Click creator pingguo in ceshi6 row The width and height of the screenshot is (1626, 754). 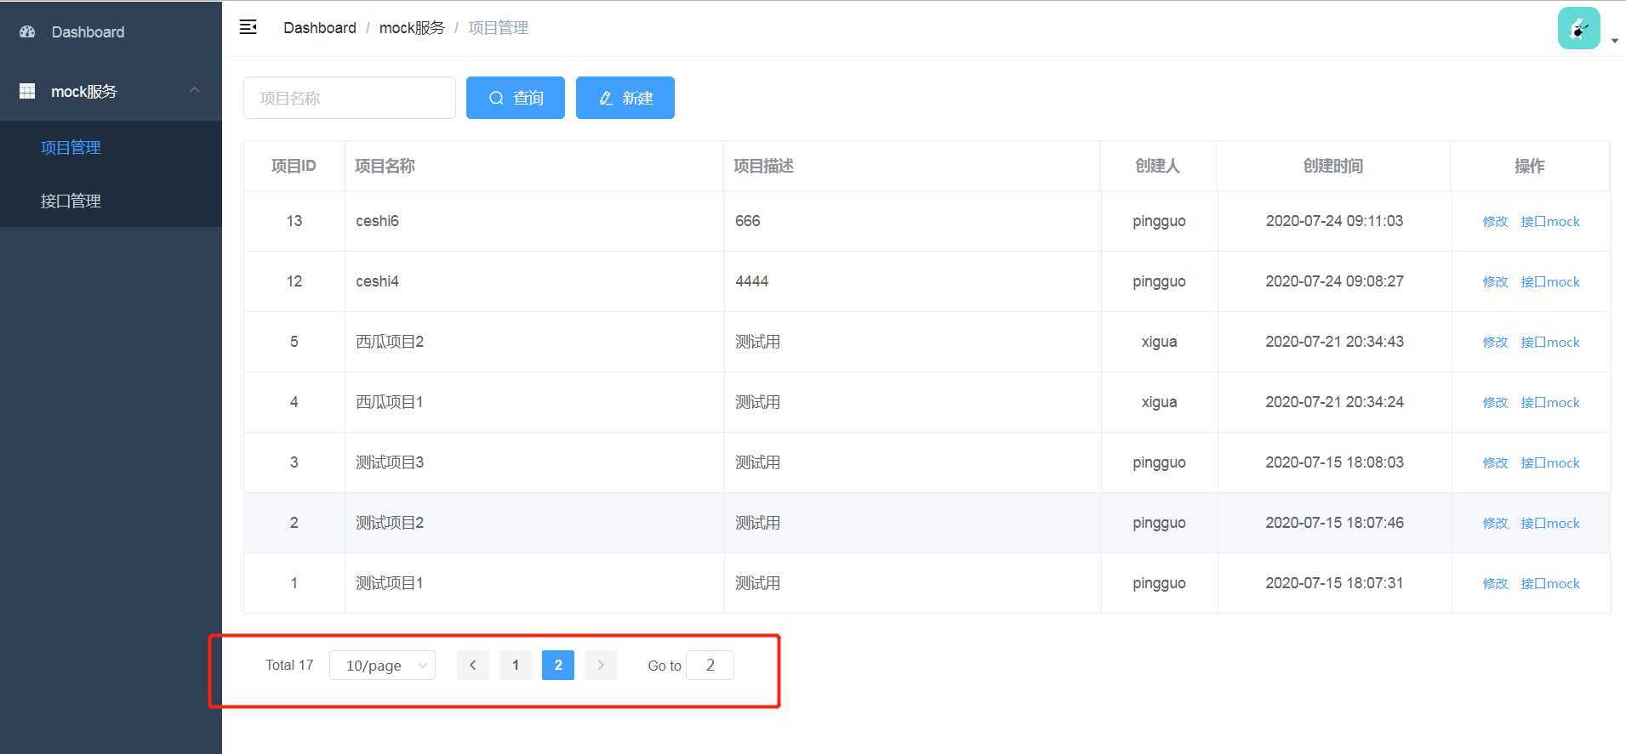(x=1159, y=221)
